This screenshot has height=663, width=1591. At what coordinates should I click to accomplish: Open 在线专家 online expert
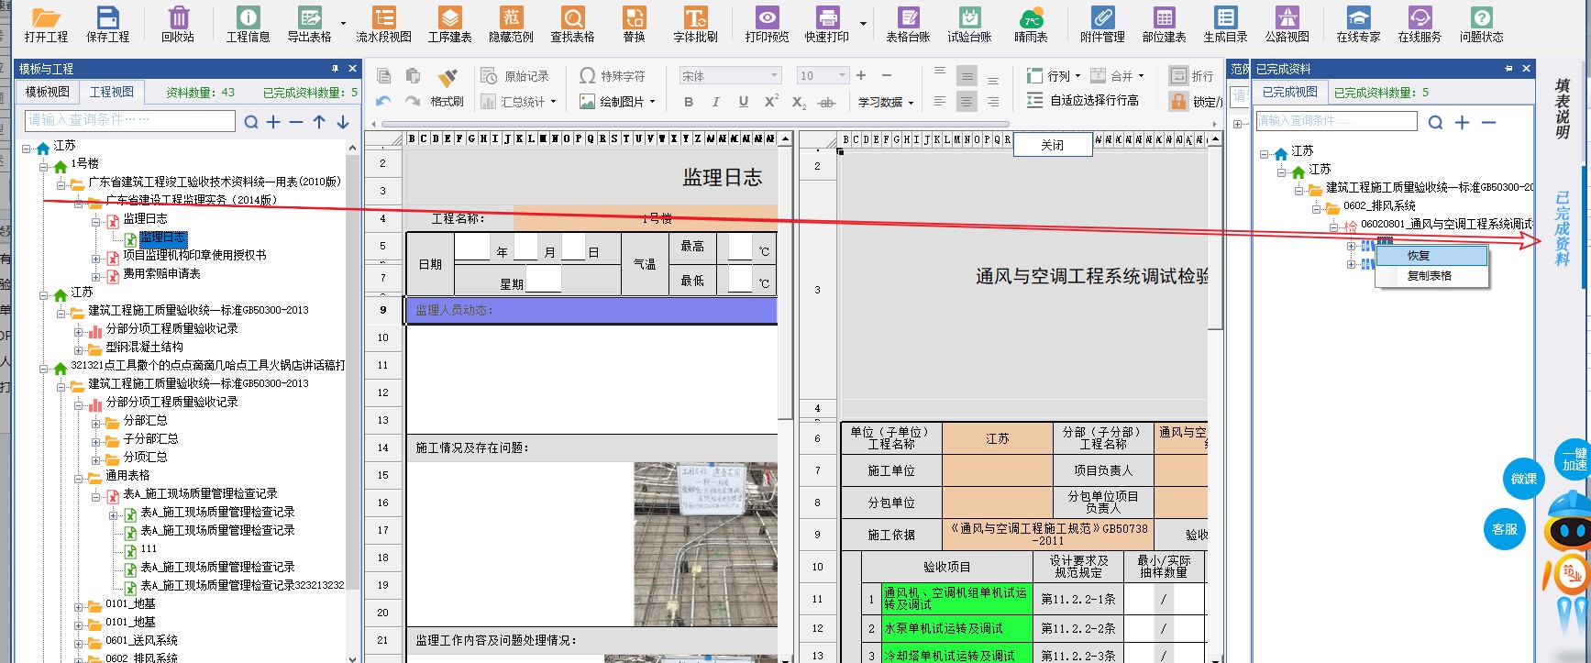click(1358, 25)
